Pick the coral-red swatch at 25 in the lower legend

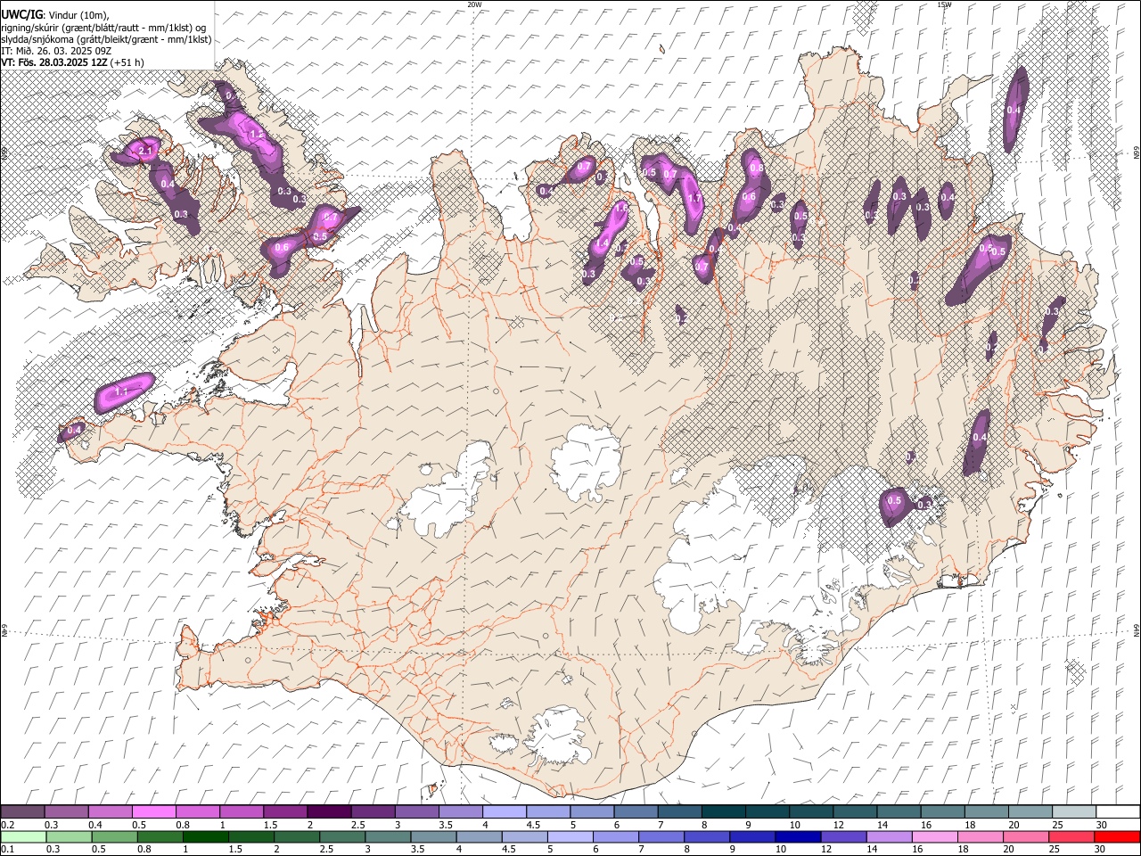click(1071, 836)
